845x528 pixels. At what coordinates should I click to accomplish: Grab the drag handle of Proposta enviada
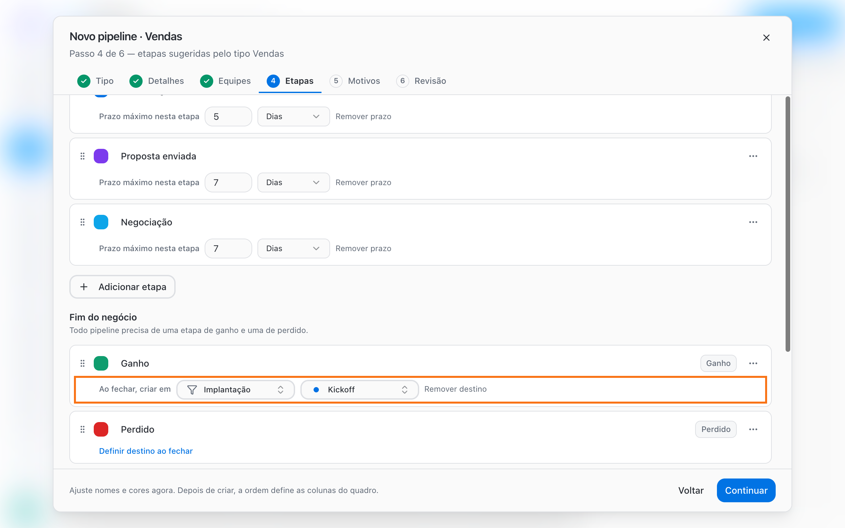point(83,156)
